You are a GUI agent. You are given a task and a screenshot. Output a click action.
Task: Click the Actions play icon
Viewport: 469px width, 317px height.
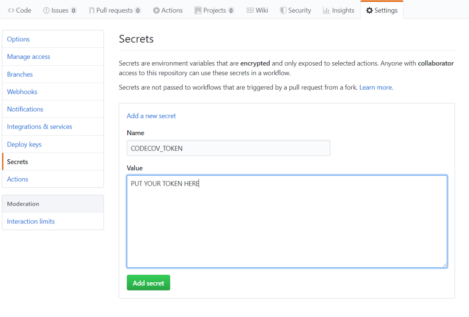(156, 10)
